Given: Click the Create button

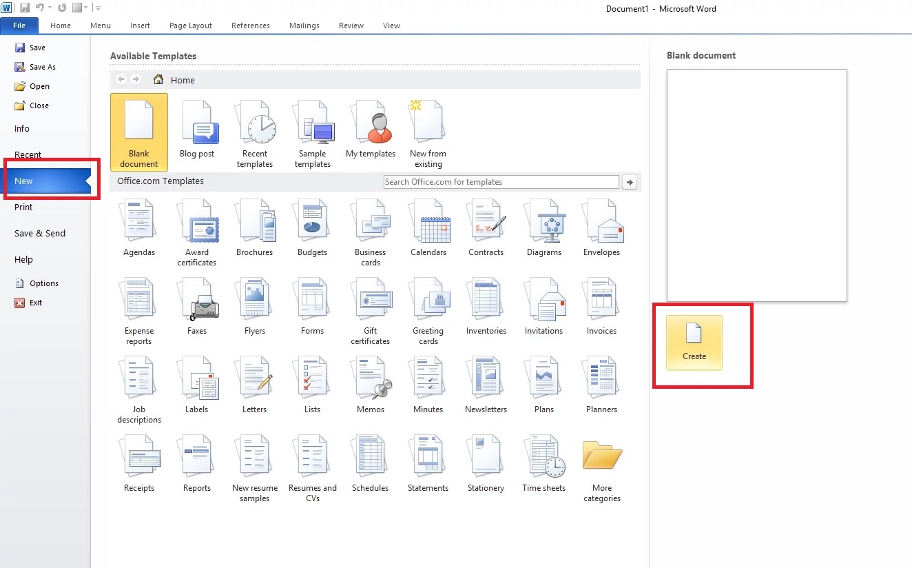Looking at the screenshot, I should pos(694,343).
